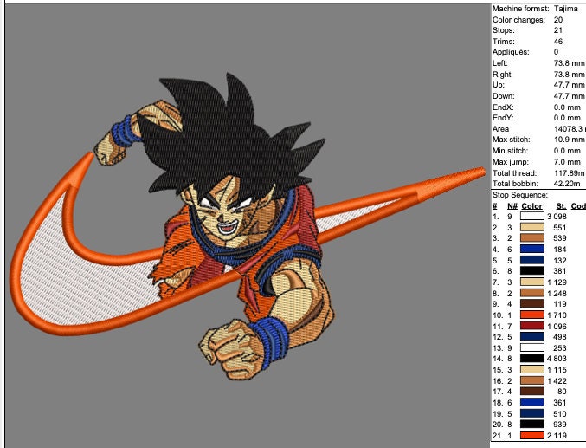Click the 'St.' column header

point(562,206)
